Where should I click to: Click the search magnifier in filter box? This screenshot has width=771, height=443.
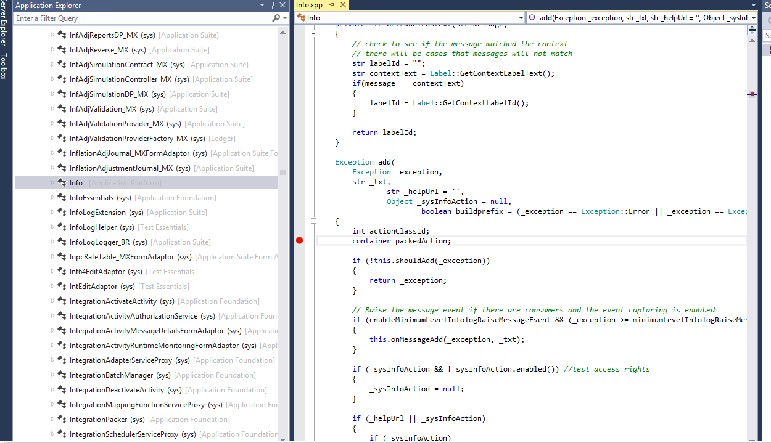[x=276, y=18]
